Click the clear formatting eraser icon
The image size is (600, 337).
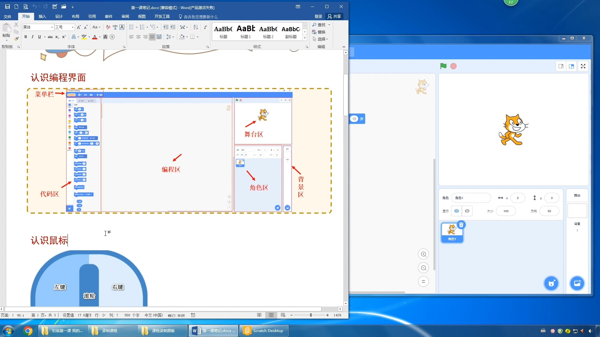click(x=108, y=27)
